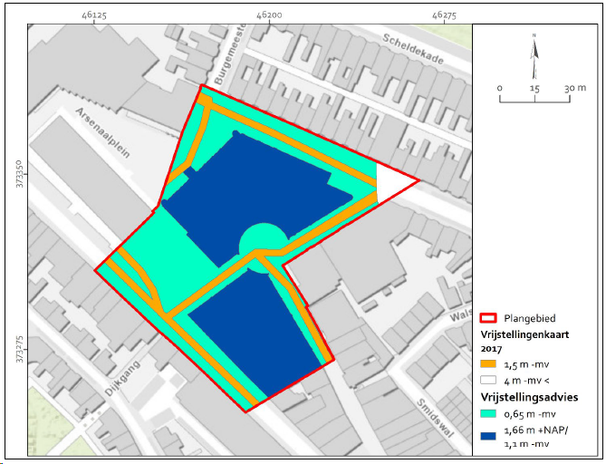The image size is (606, 464).
Task: Click the white triangle at the plan area's east corner
Action: click(x=395, y=181)
